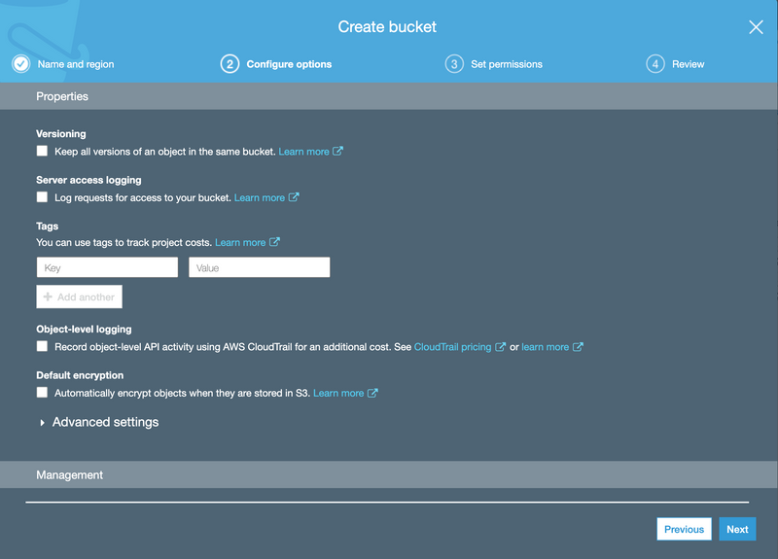778x559 pixels.
Task: Check the Default encryption checkbox
Action: [42, 393]
